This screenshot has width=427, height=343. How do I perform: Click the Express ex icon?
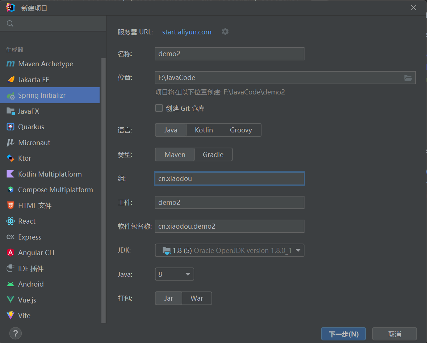pyautogui.click(x=11, y=237)
